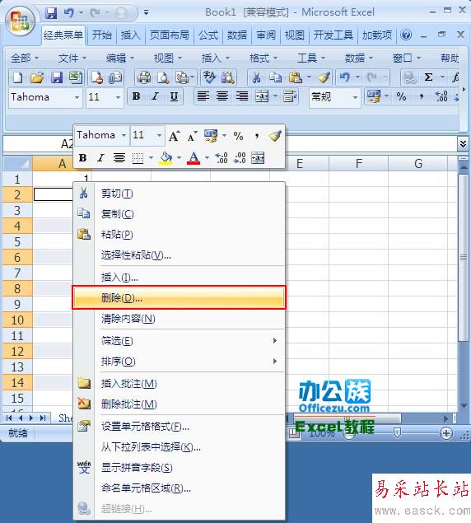Open Tahoma font dropdown in classic toolbar

77,97
